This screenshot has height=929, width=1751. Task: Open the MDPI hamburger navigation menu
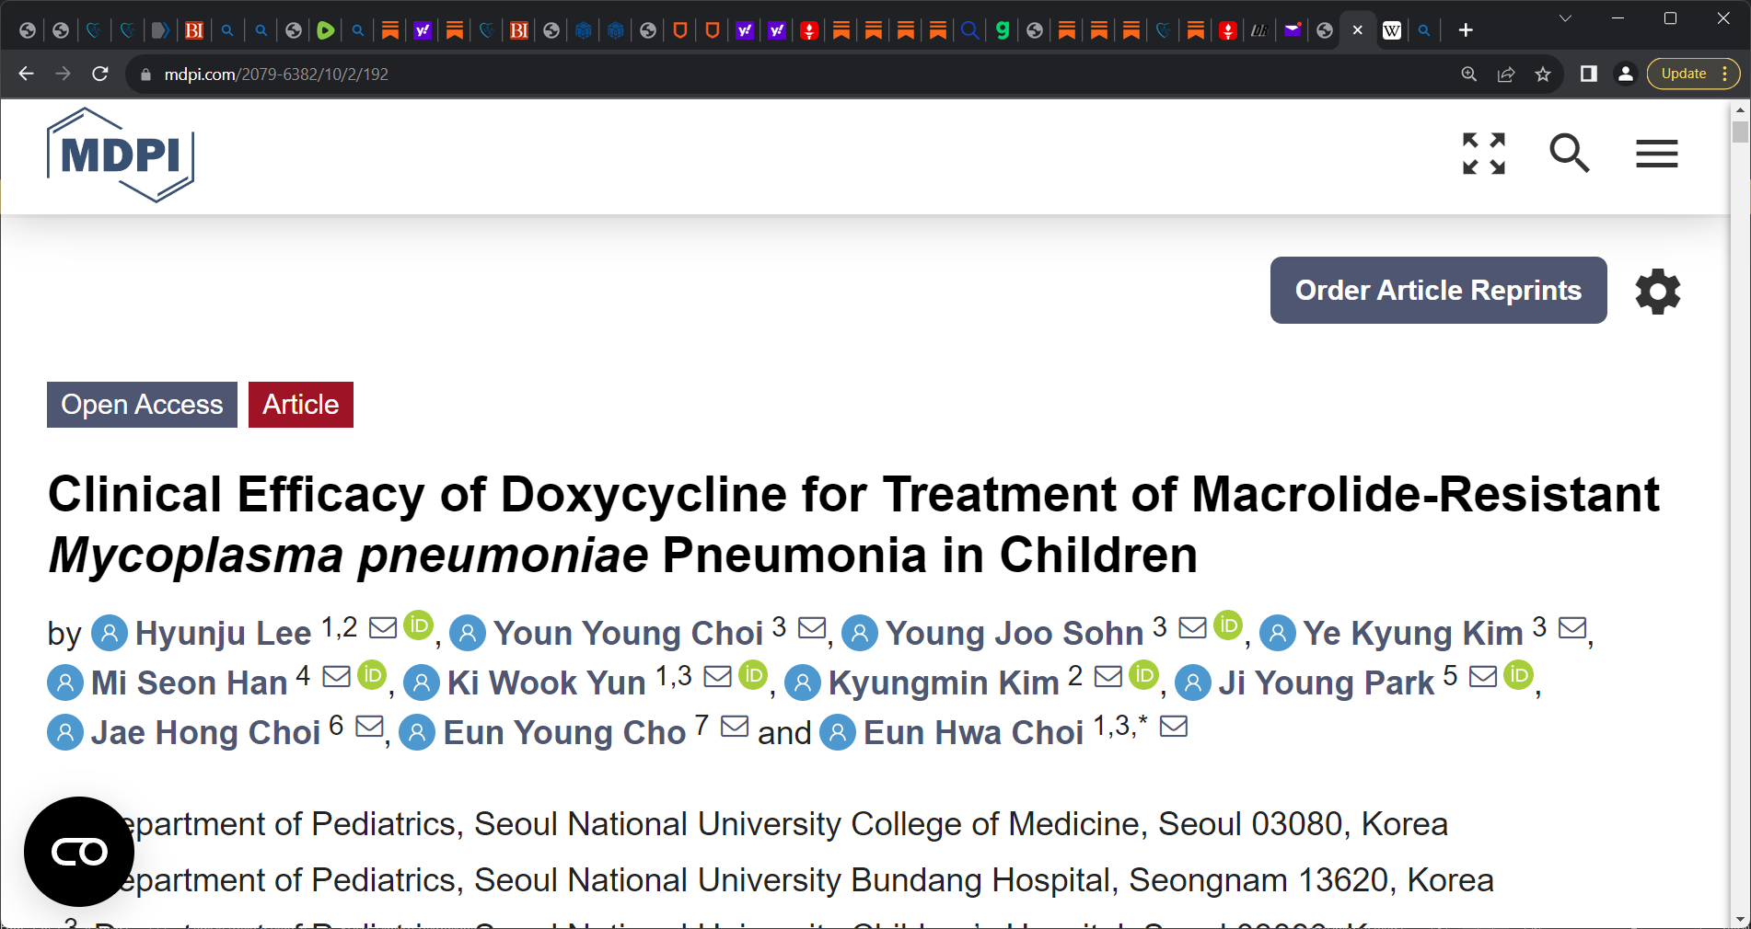[x=1656, y=154]
